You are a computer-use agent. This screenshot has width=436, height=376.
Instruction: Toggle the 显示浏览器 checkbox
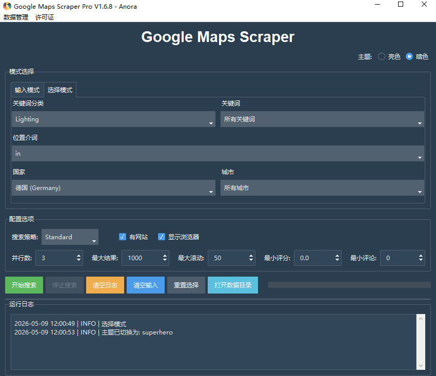coord(161,237)
